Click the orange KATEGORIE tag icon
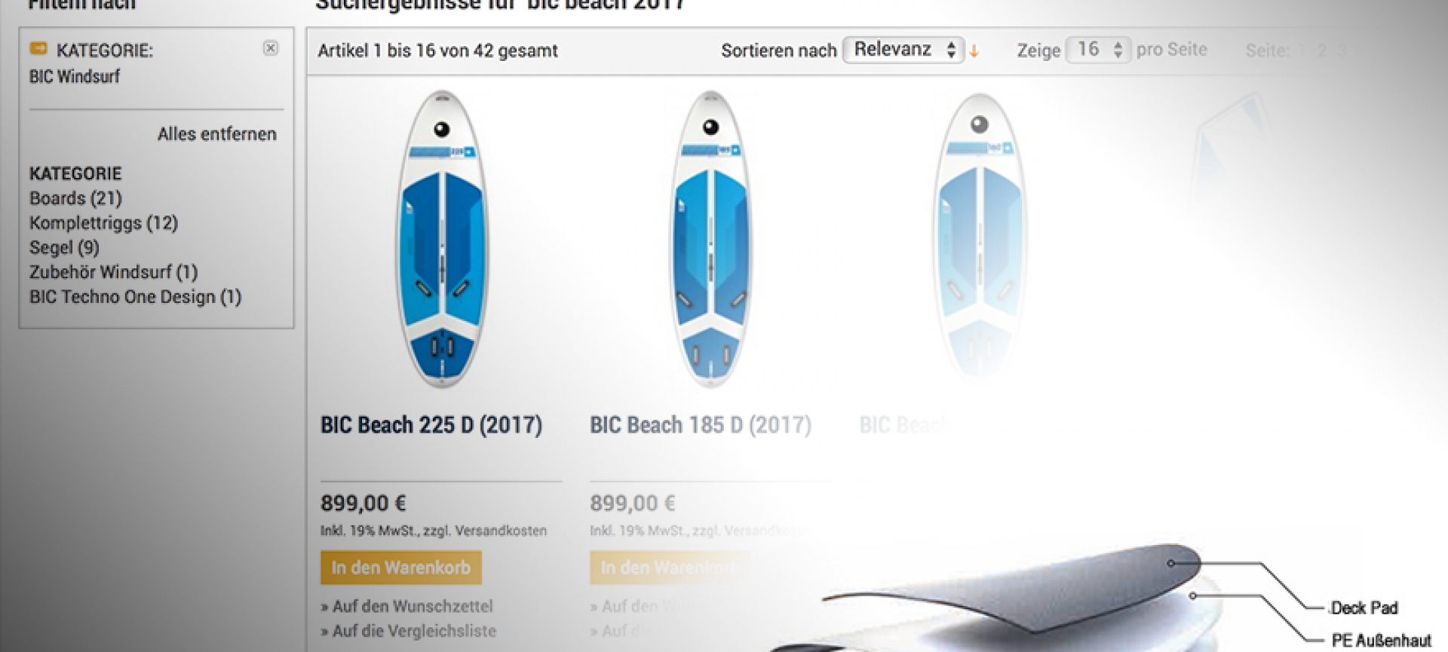This screenshot has width=1448, height=652. pos(38,49)
